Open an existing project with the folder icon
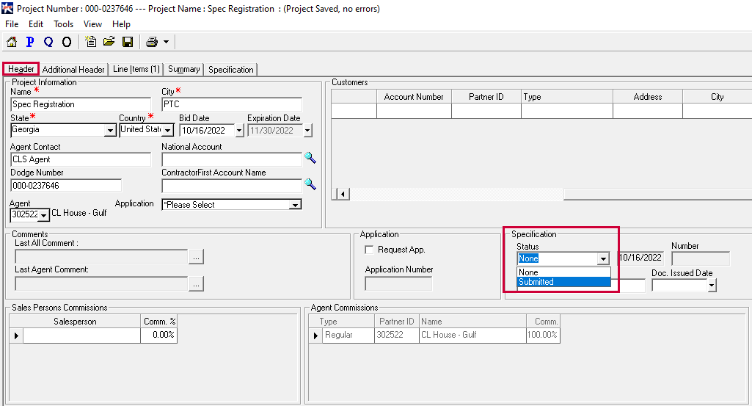Viewport: 752px width, 406px height. point(109,42)
